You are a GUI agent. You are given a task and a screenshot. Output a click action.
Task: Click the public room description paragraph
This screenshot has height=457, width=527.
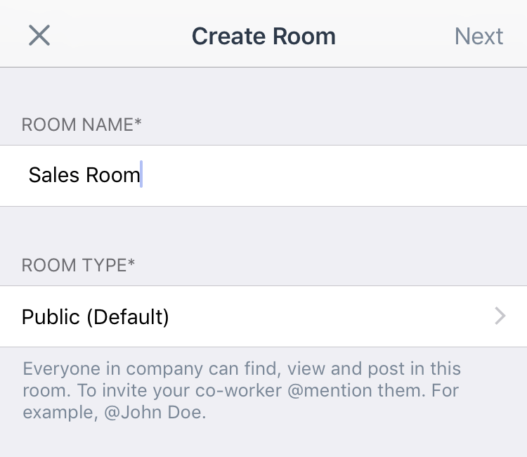242,391
